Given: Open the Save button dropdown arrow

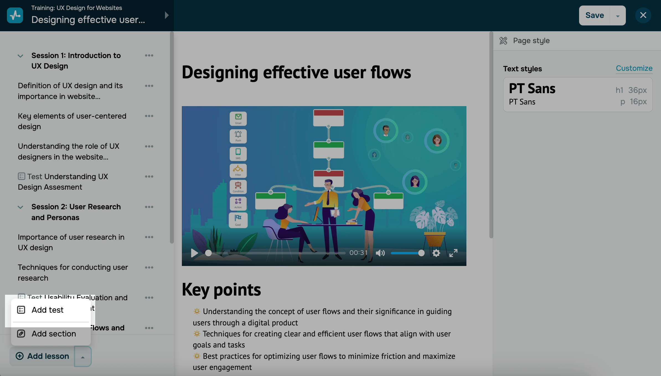Looking at the screenshot, I should 618,16.
